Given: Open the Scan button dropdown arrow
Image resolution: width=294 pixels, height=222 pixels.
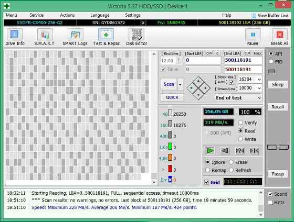Looking at the screenshot, I should click(180, 84).
